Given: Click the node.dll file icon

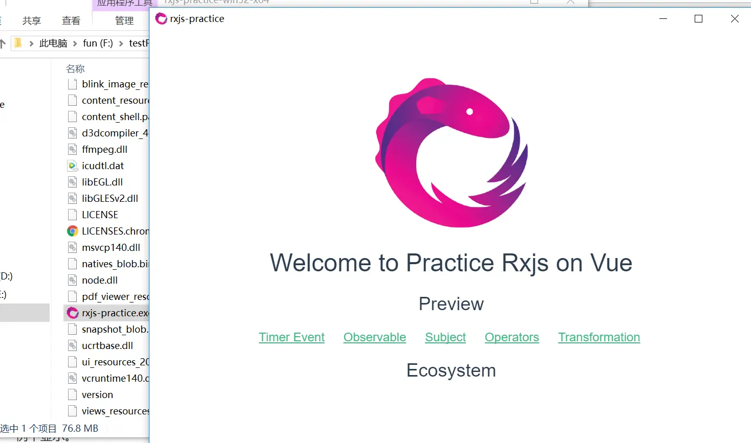Looking at the screenshot, I should (73, 280).
